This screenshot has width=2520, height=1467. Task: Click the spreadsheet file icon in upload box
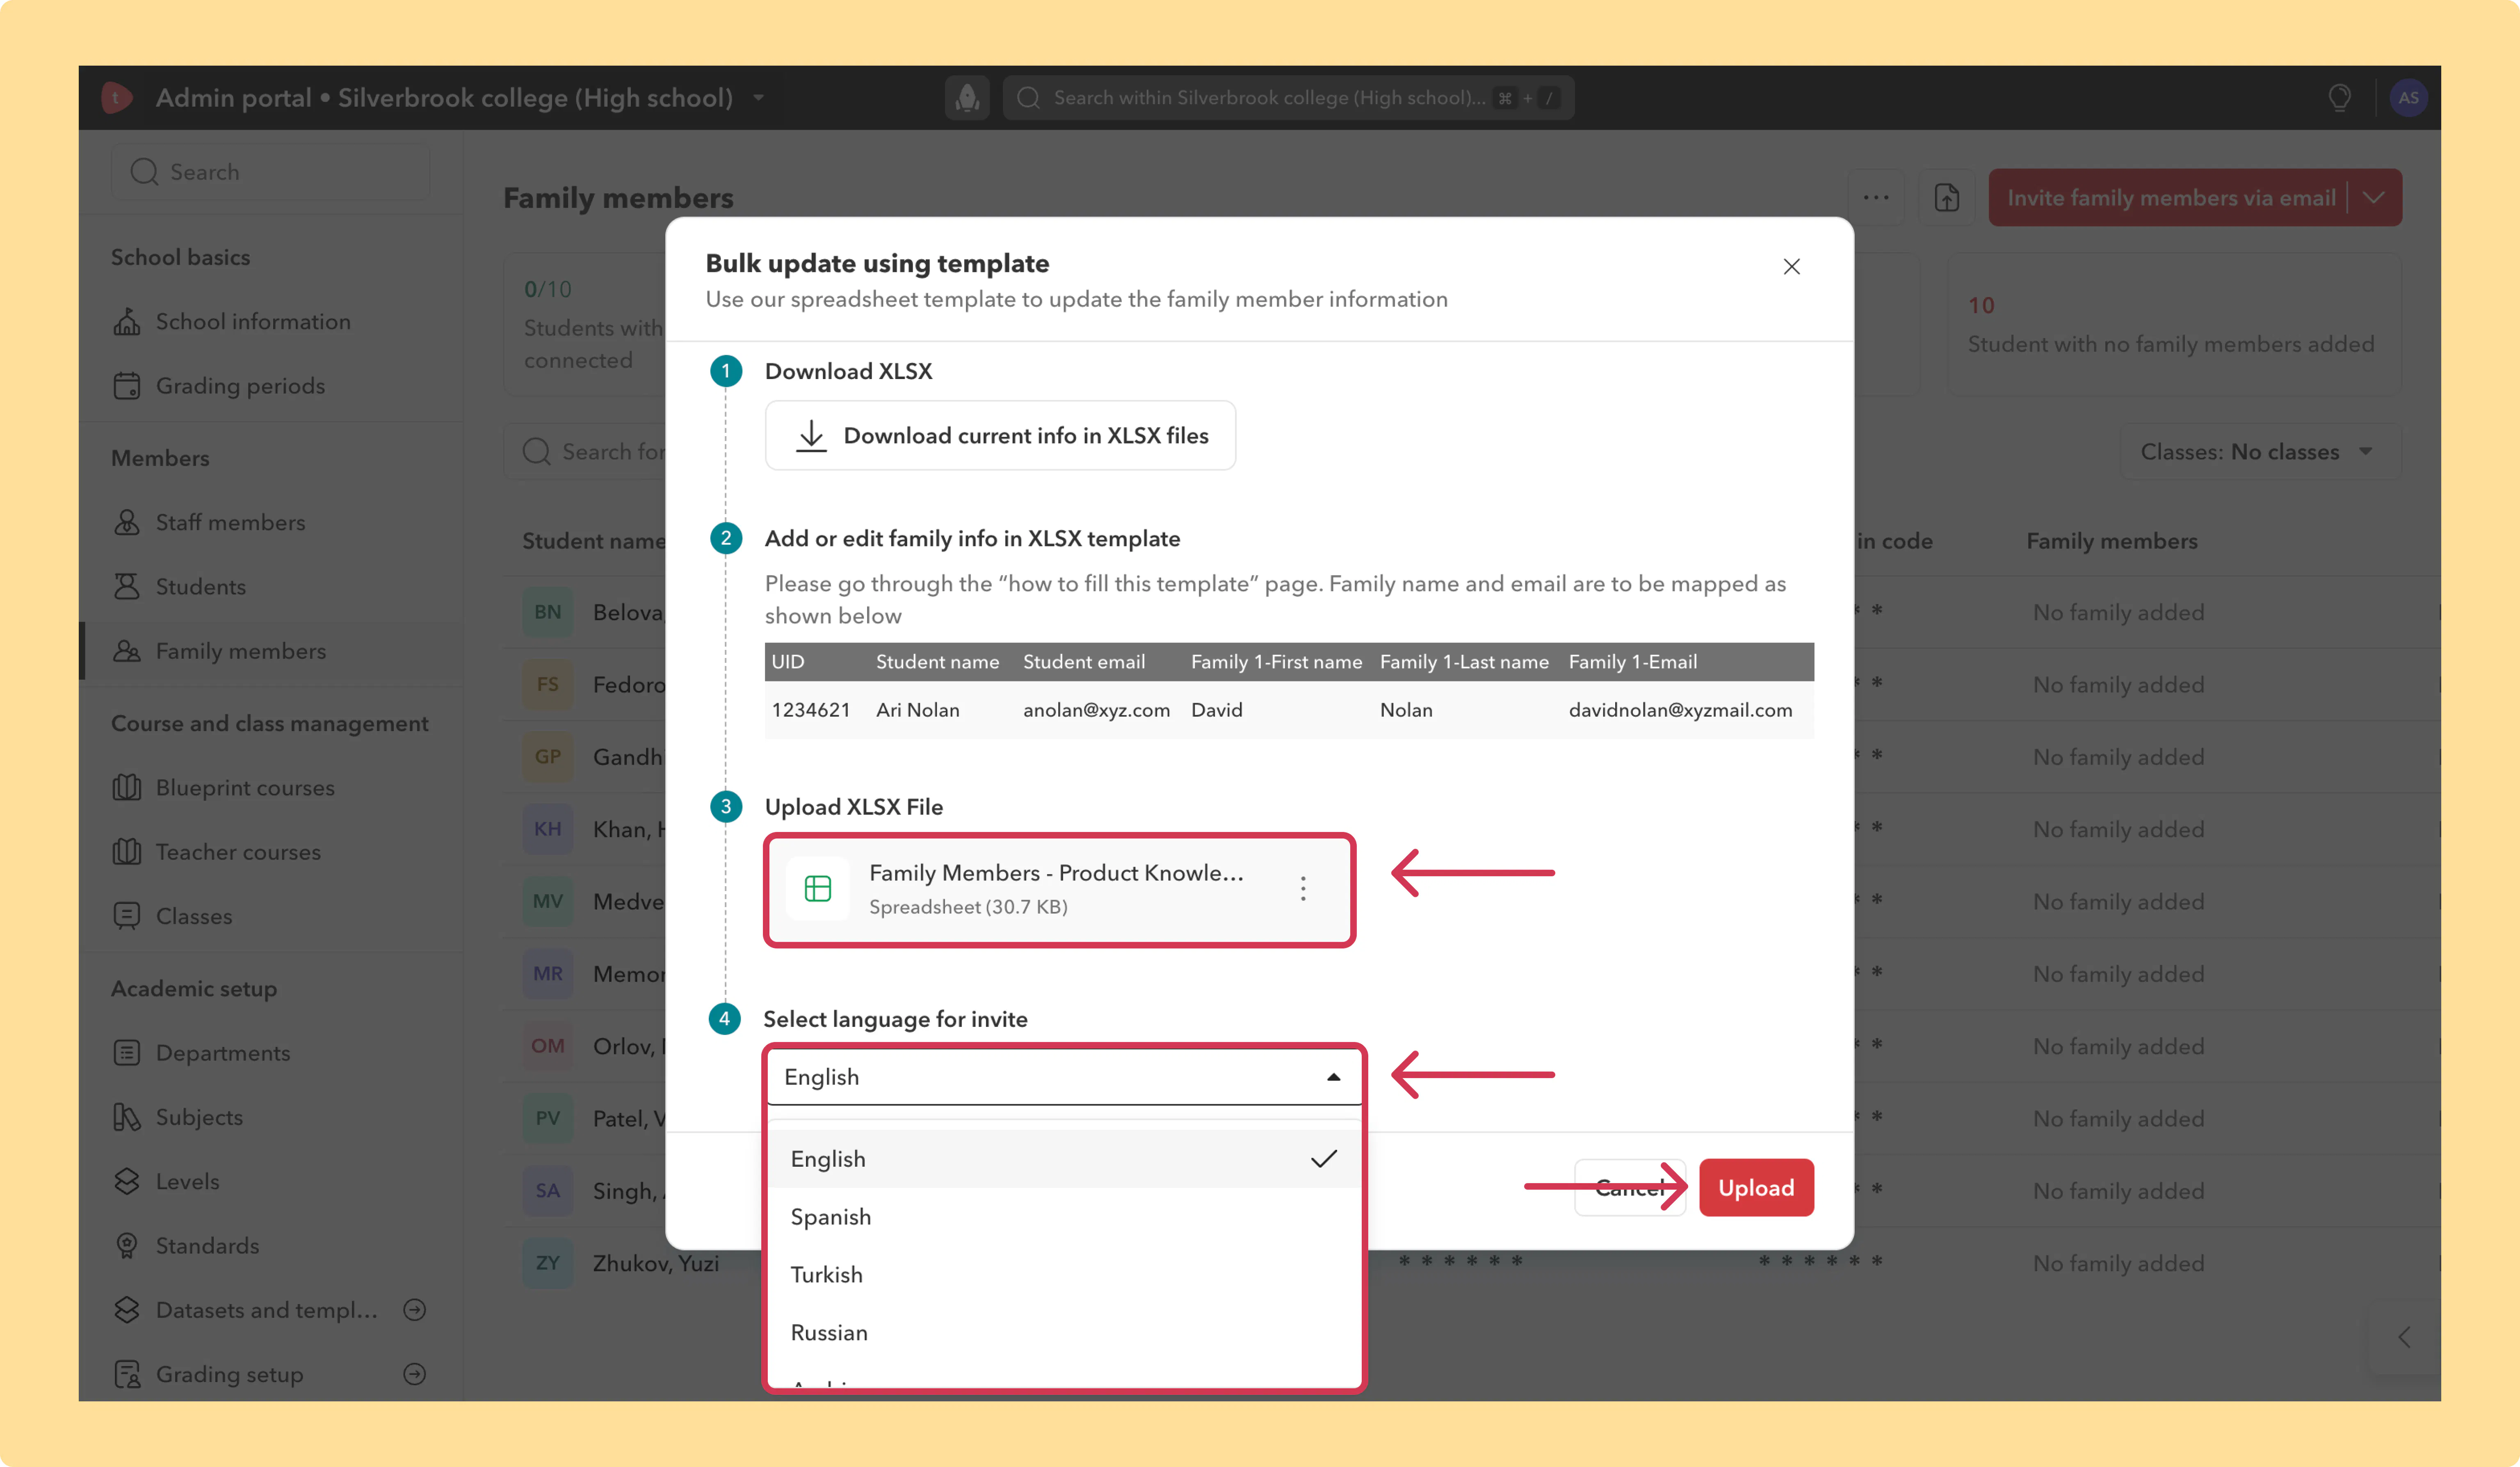tap(818, 888)
